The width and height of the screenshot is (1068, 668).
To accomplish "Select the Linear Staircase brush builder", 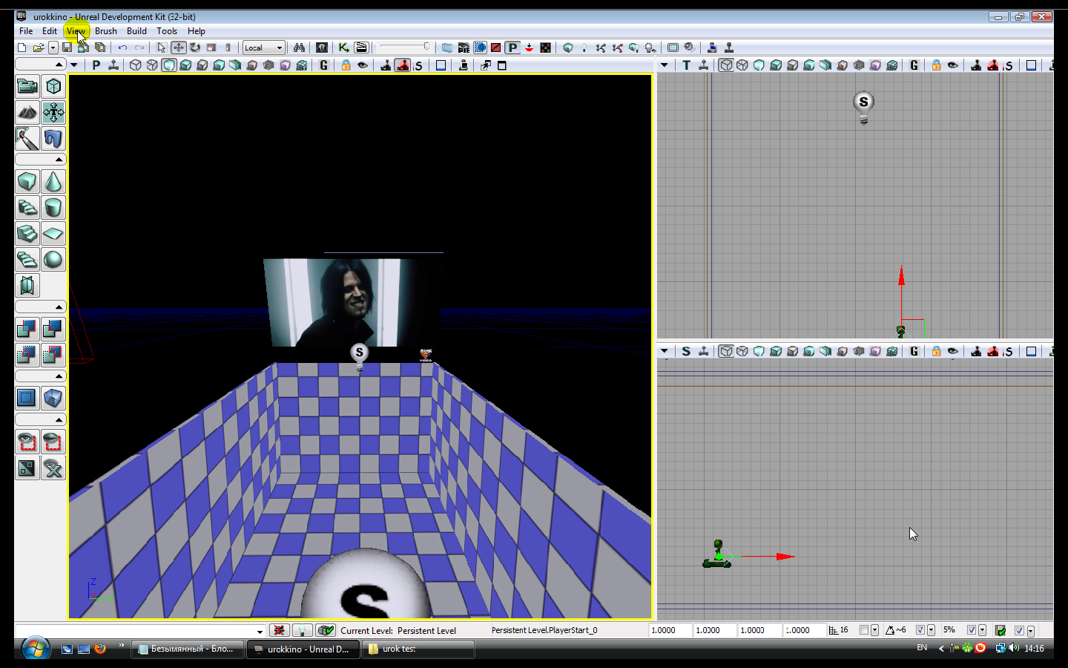I will (x=27, y=234).
